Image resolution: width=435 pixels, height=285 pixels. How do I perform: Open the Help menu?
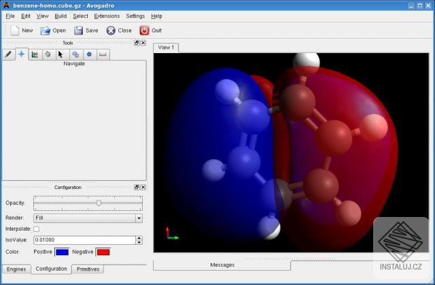pos(156,16)
